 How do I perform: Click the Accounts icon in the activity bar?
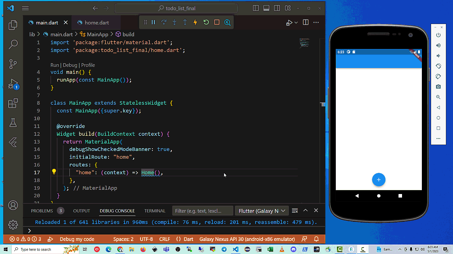[13, 205]
